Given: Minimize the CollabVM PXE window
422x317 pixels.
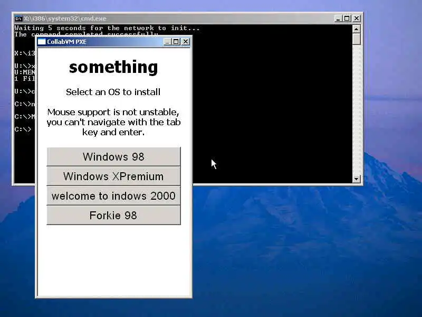Looking at the screenshot, I should point(167,42).
